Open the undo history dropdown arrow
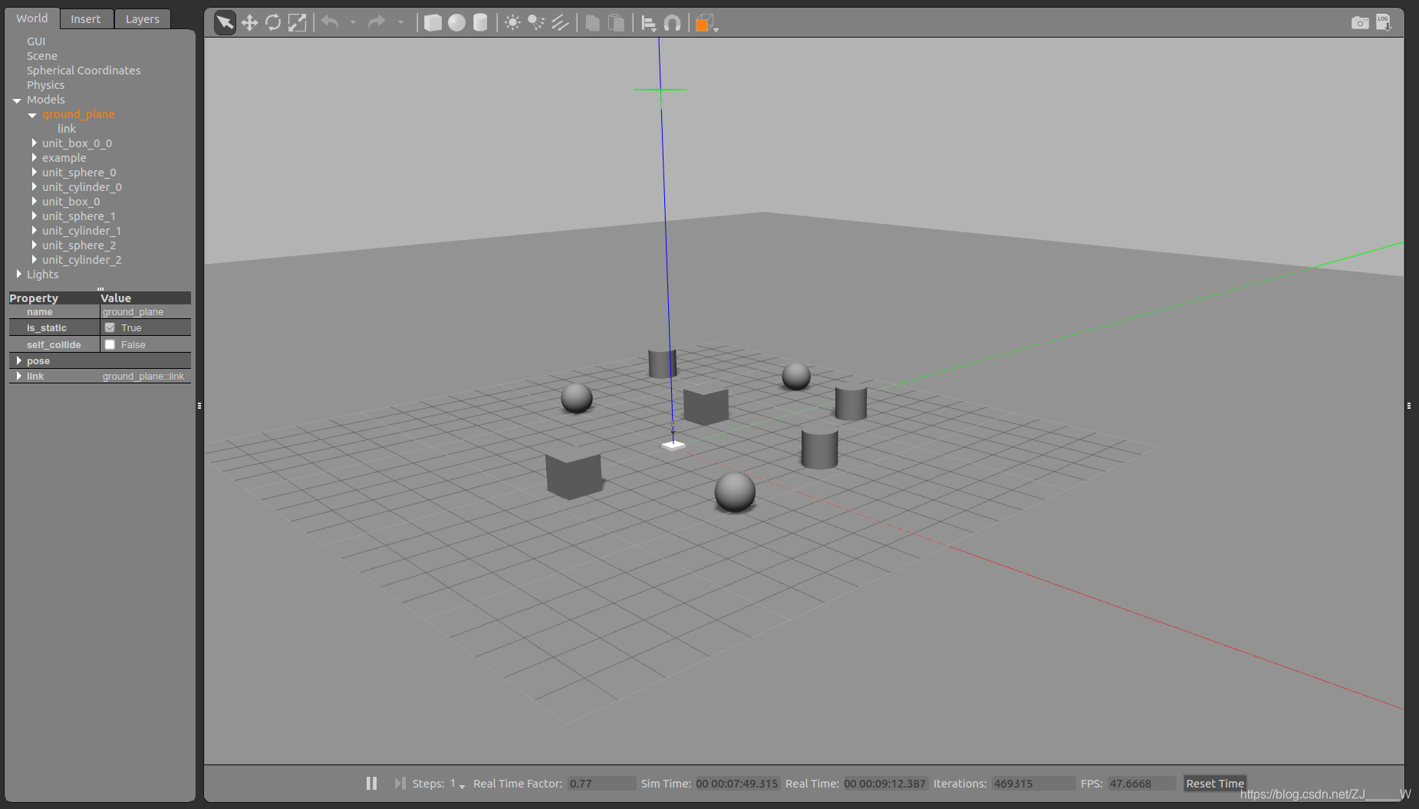 click(x=354, y=23)
